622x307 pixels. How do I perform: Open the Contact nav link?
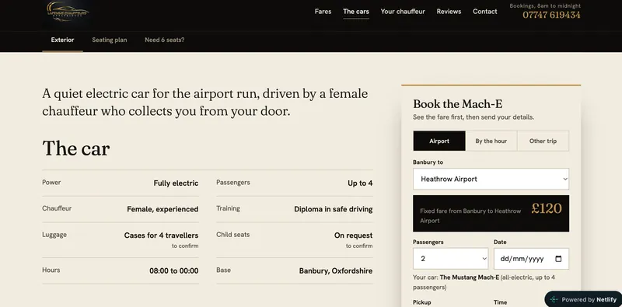click(x=484, y=12)
